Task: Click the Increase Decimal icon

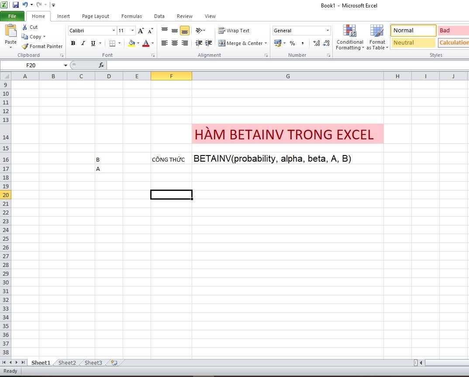Action: (x=316, y=43)
